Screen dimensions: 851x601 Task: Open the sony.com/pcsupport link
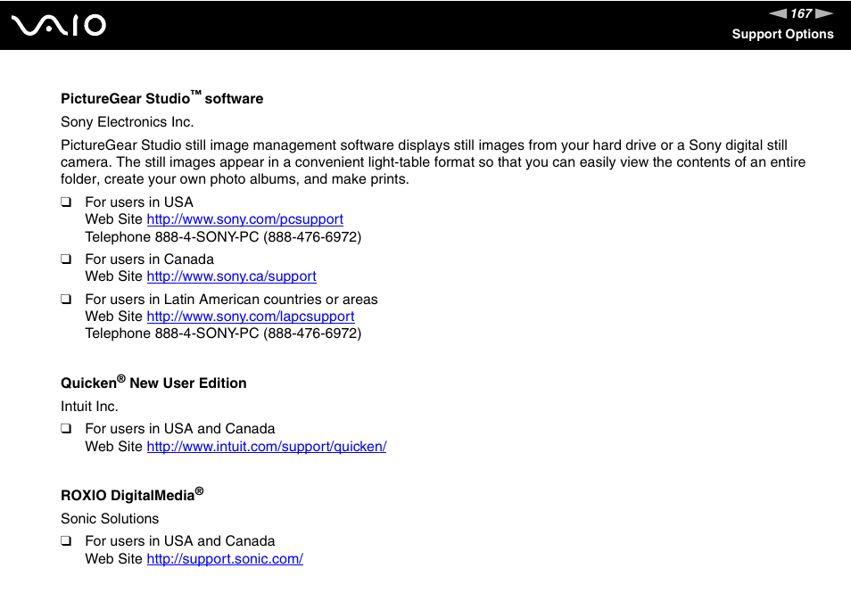pos(244,219)
